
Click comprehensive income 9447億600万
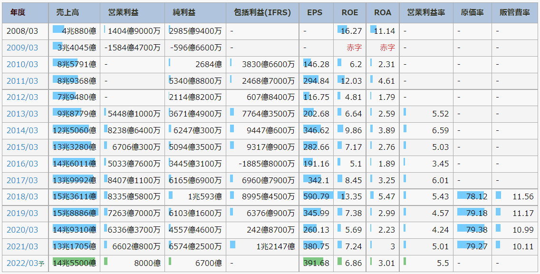click(x=270, y=131)
